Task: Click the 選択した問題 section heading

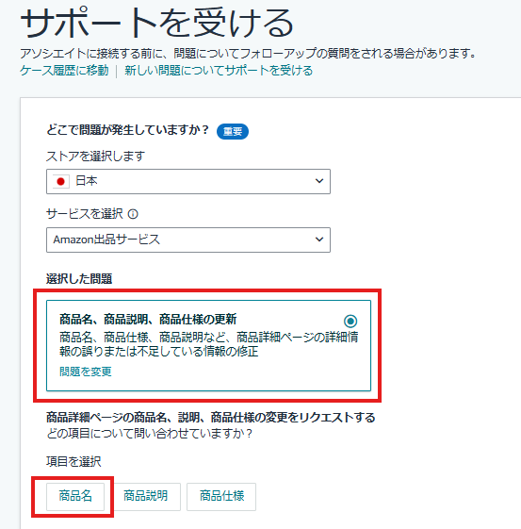Action: point(79,279)
